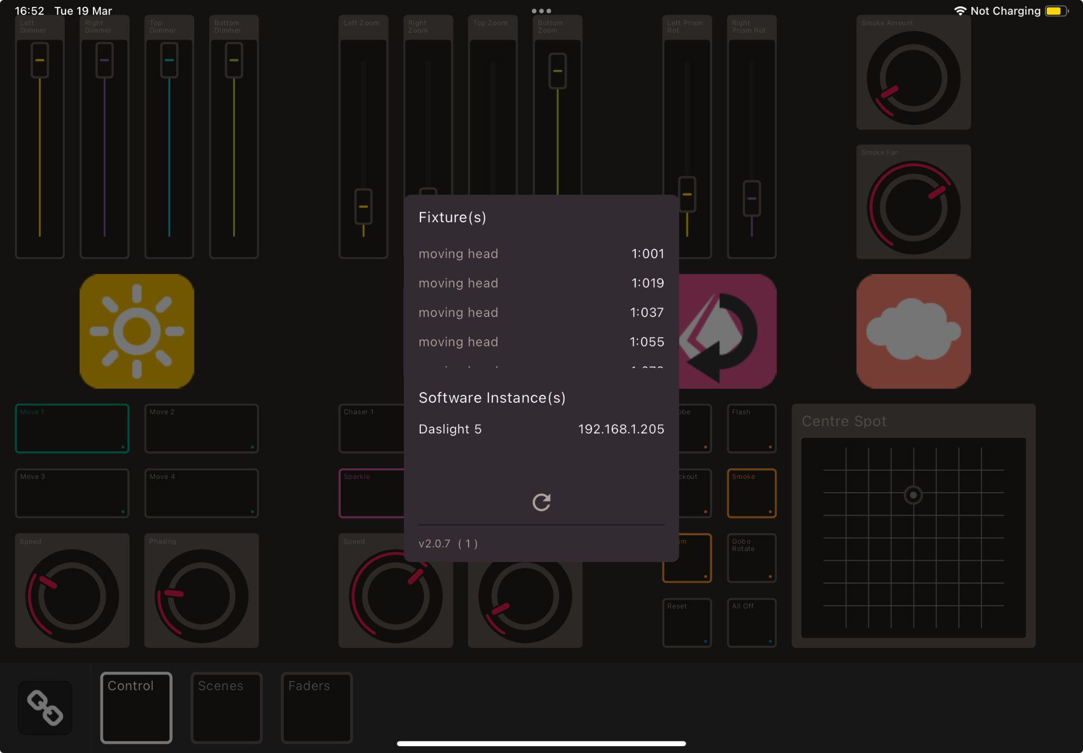Open the three-dot multitasking menu at top
The width and height of the screenshot is (1083, 753).
(541, 11)
